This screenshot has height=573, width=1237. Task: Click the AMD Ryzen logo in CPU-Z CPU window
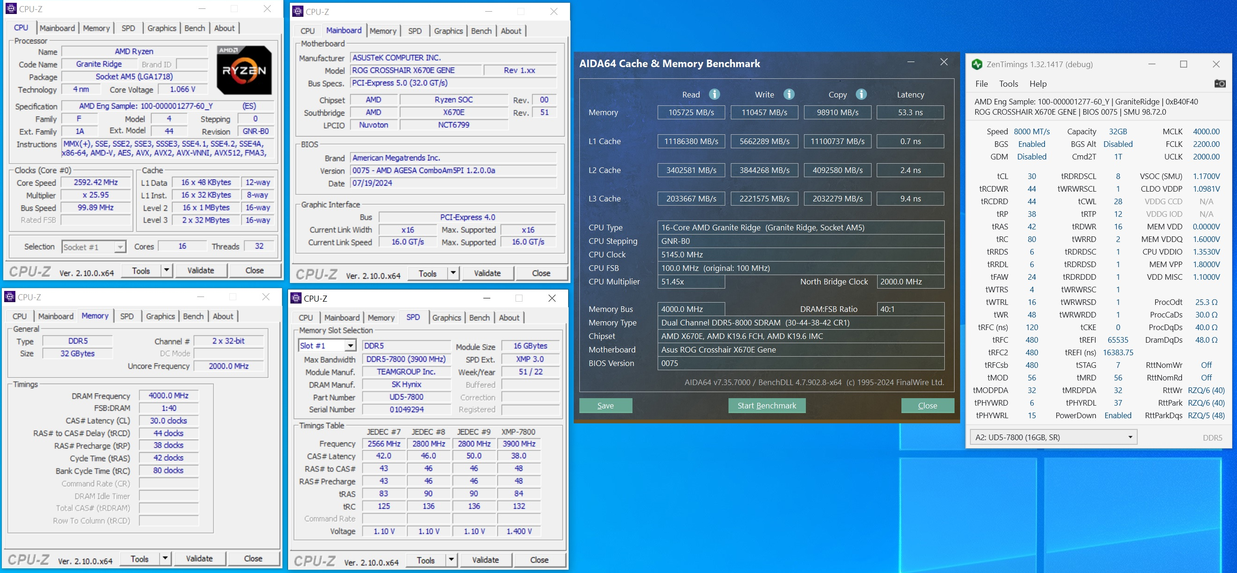(x=244, y=70)
